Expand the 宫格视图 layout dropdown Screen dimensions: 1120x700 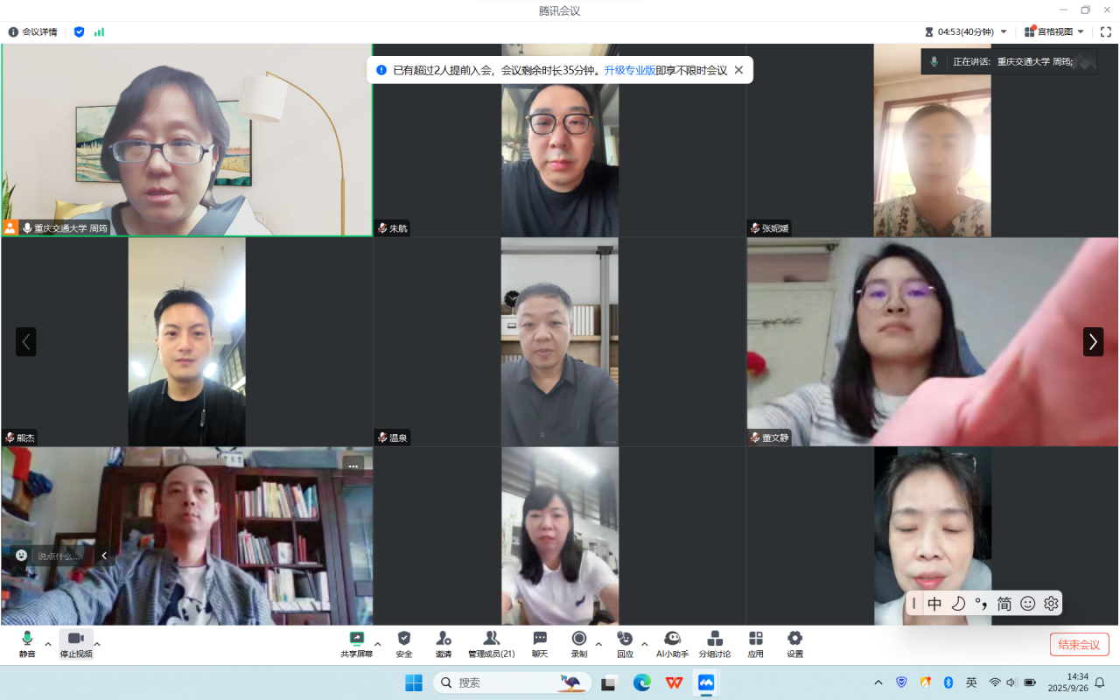tap(1081, 31)
